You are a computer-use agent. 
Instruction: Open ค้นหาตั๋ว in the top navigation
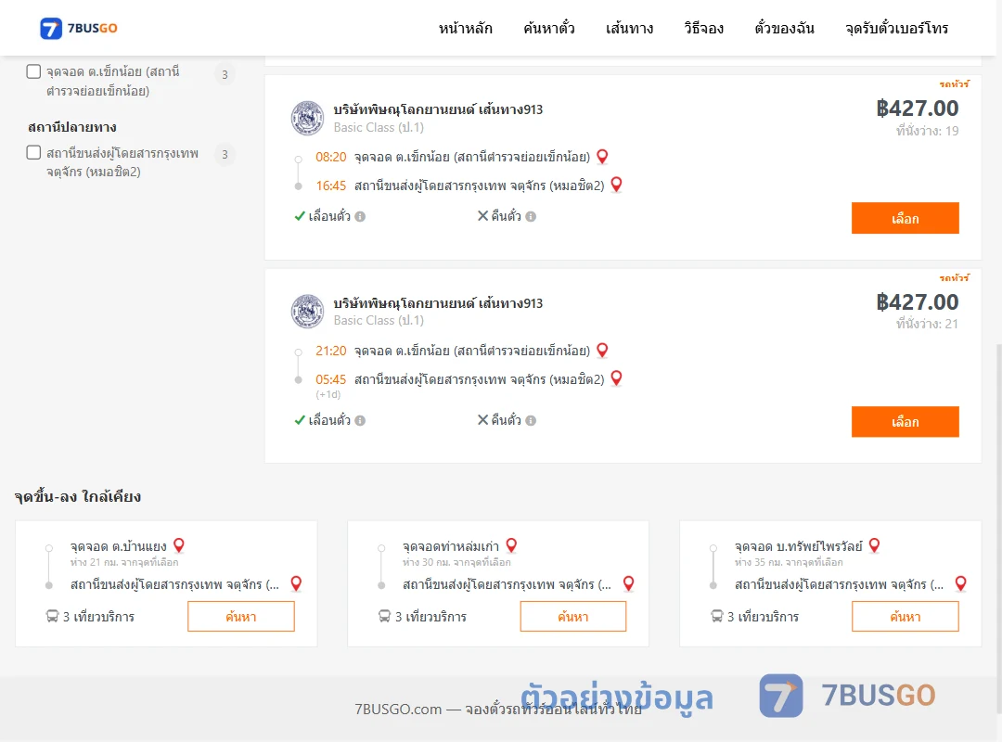(549, 28)
